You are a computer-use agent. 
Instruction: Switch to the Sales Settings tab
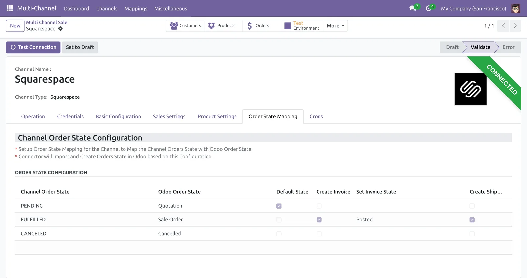169,116
